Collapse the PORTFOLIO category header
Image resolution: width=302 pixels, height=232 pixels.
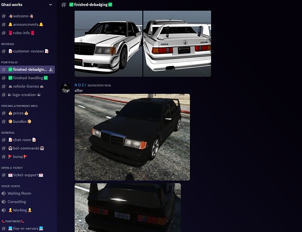9,62
